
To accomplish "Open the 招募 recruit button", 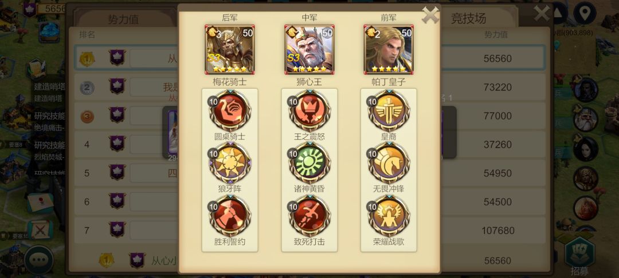I will pos(579,256).
